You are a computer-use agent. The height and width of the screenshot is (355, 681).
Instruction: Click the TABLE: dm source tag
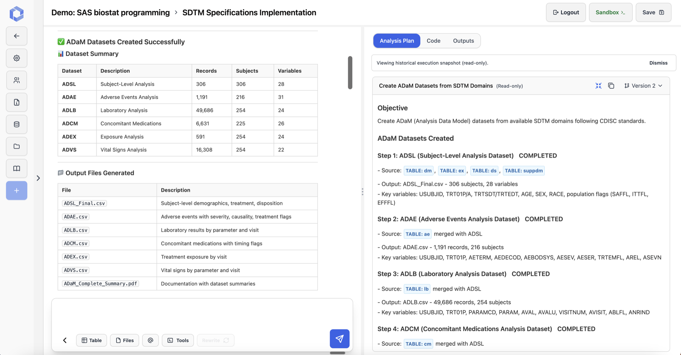click(418, 171)
